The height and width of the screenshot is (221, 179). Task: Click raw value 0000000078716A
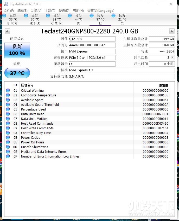(155, 128)
